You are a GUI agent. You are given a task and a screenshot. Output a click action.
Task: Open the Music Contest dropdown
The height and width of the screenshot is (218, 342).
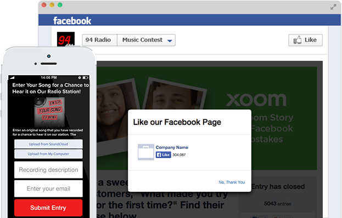click(147, 40)
